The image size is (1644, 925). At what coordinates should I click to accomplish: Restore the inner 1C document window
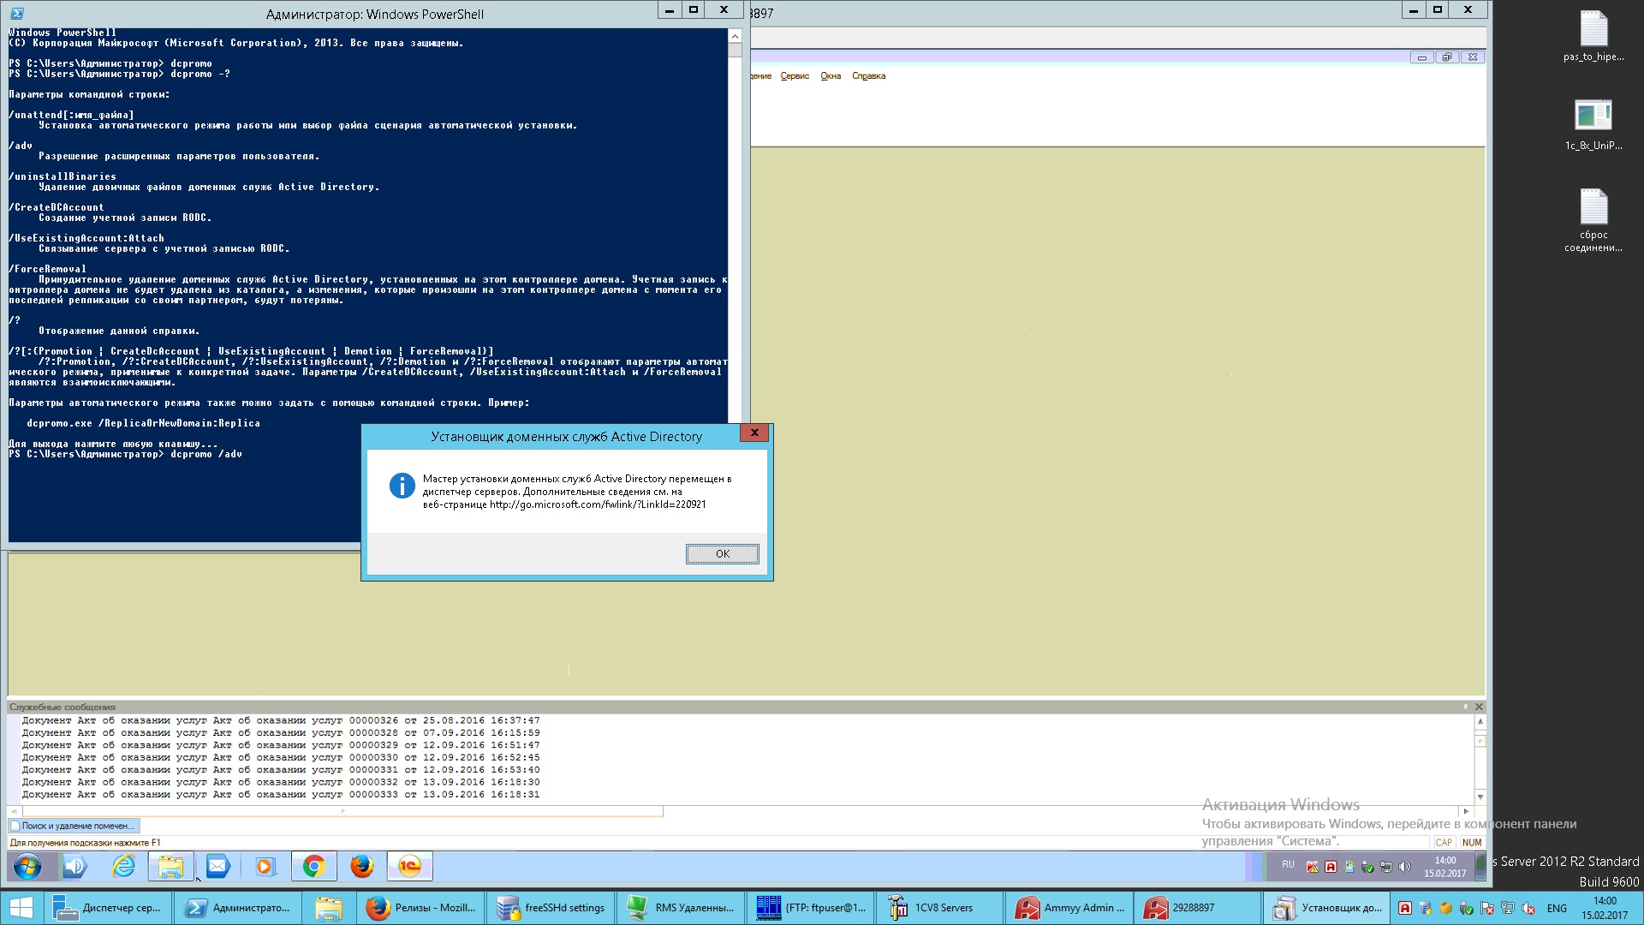[x=1447, y=57]
